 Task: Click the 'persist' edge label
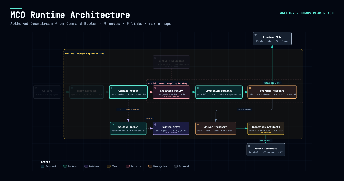[150, 118]
